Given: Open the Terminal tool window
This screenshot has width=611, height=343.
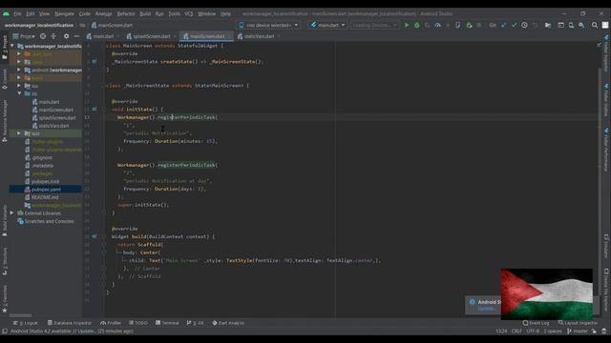Looking at the screenshot, I should coord(167,323).
